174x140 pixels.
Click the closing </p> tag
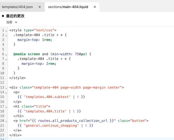tap(18, 102)
